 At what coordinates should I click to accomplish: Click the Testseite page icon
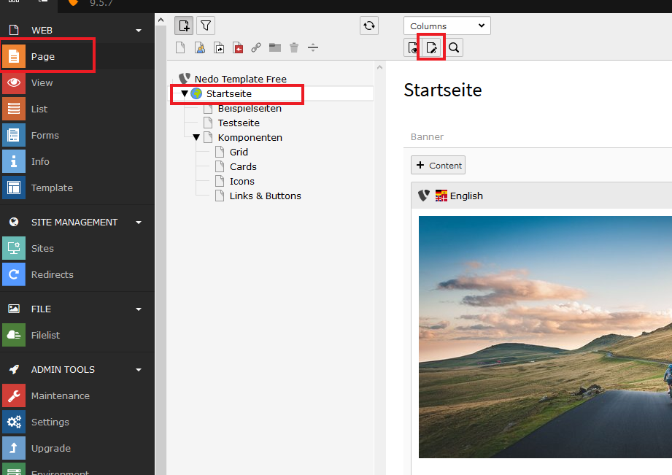(208, 123)
